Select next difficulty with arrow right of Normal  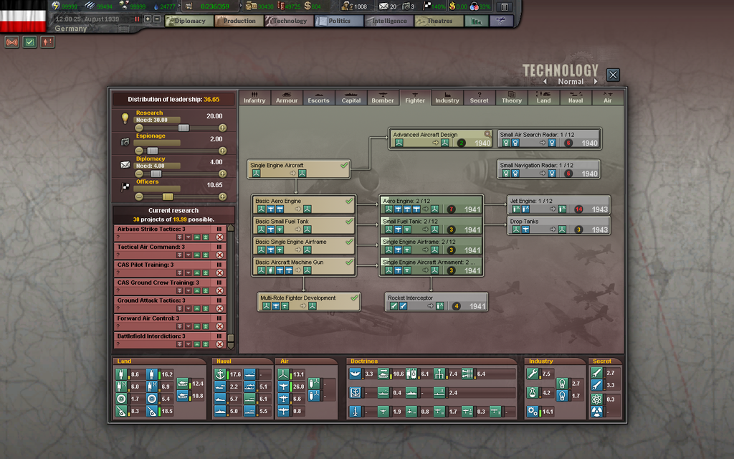coord(596,82)
